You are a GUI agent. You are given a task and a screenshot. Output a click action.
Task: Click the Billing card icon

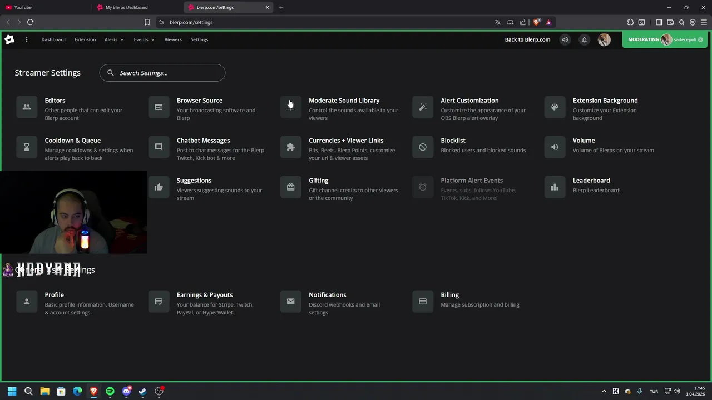423,302
